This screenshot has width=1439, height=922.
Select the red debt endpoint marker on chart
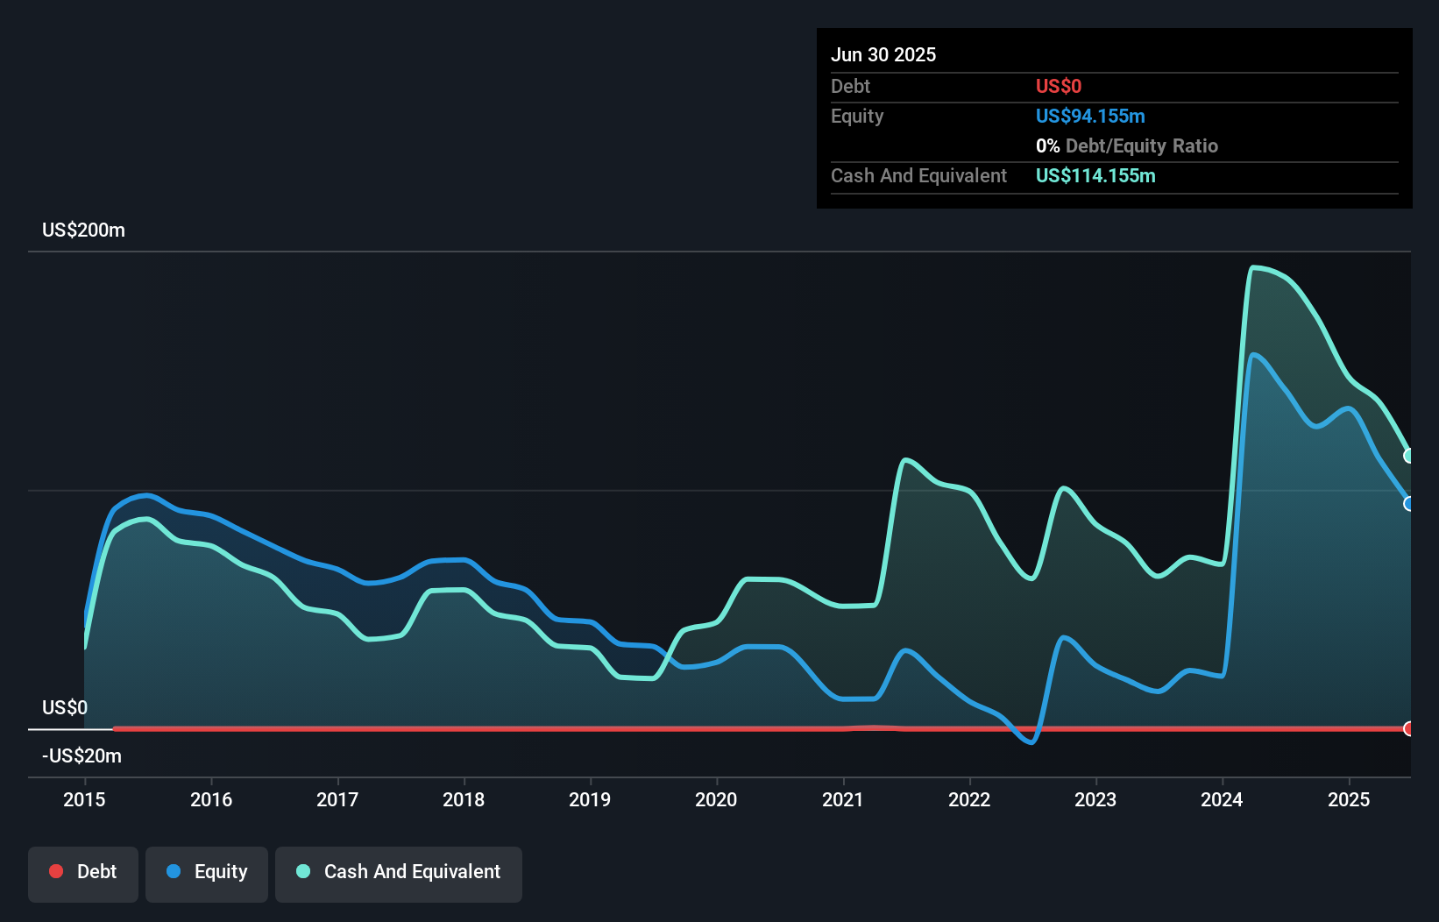pyautogui.click(x=1409, y=728)
